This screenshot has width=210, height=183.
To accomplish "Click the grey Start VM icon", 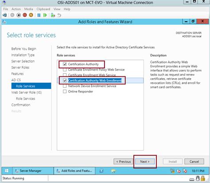I will [x=12, y=15].
